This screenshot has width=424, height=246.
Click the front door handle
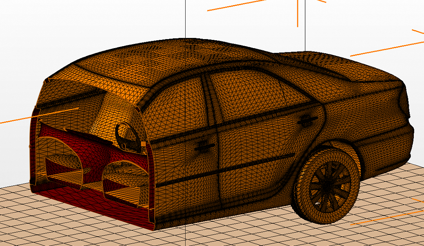tap(204, 147)
